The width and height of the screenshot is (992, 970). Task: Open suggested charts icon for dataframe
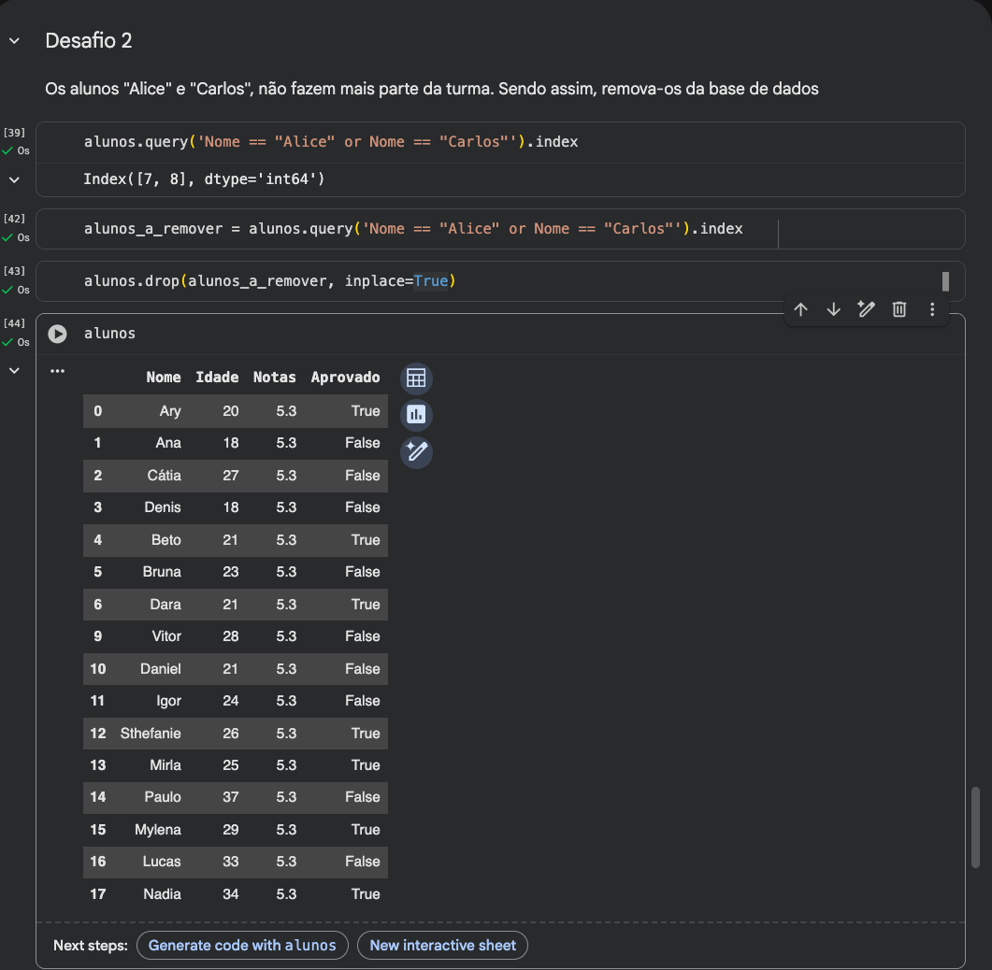(416, 415)
